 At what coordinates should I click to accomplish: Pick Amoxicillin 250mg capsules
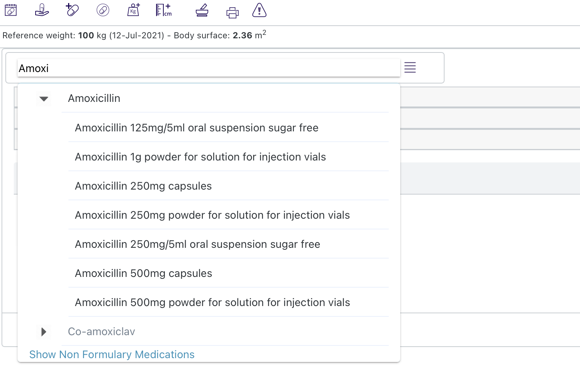(x=143, y=186)
